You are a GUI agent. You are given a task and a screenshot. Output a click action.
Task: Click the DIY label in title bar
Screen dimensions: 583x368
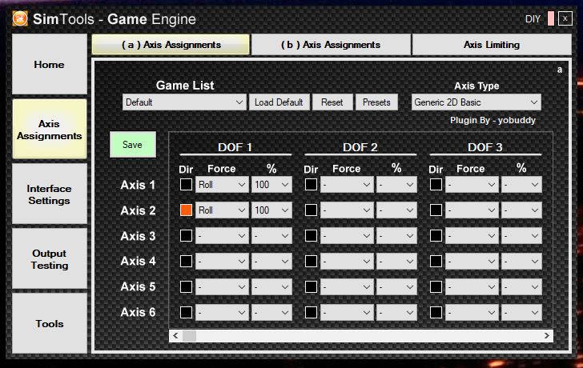click(x=533, y=19)
